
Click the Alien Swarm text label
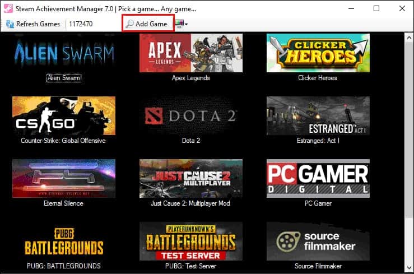[64, 78]
